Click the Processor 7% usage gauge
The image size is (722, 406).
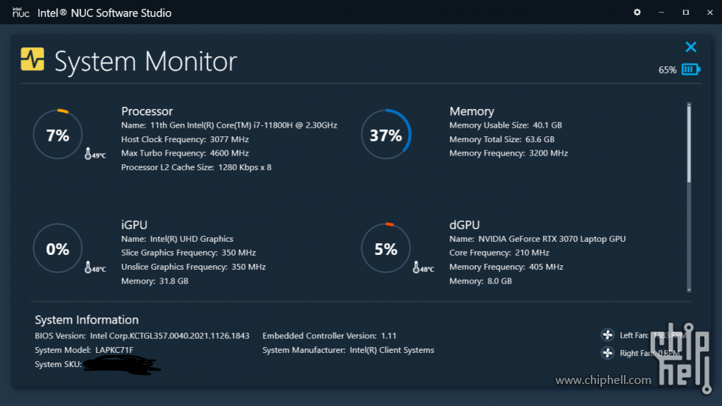[57, 134]
